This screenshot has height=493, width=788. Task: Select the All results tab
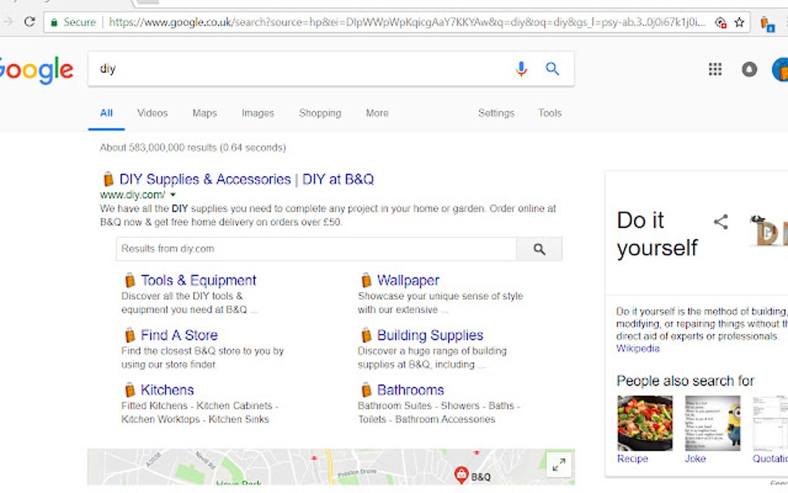(106, 113)
